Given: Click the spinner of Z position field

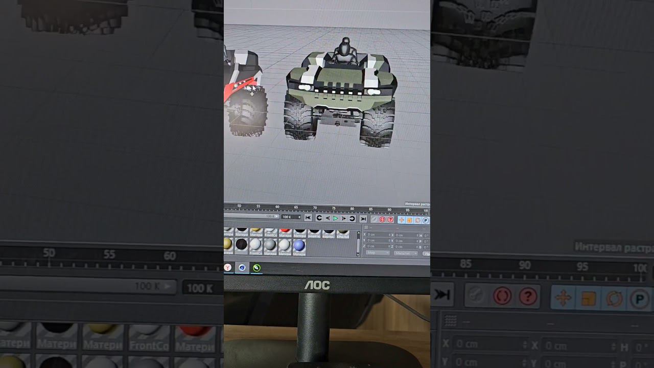Looking at the screenshot, I should point(389,246).
